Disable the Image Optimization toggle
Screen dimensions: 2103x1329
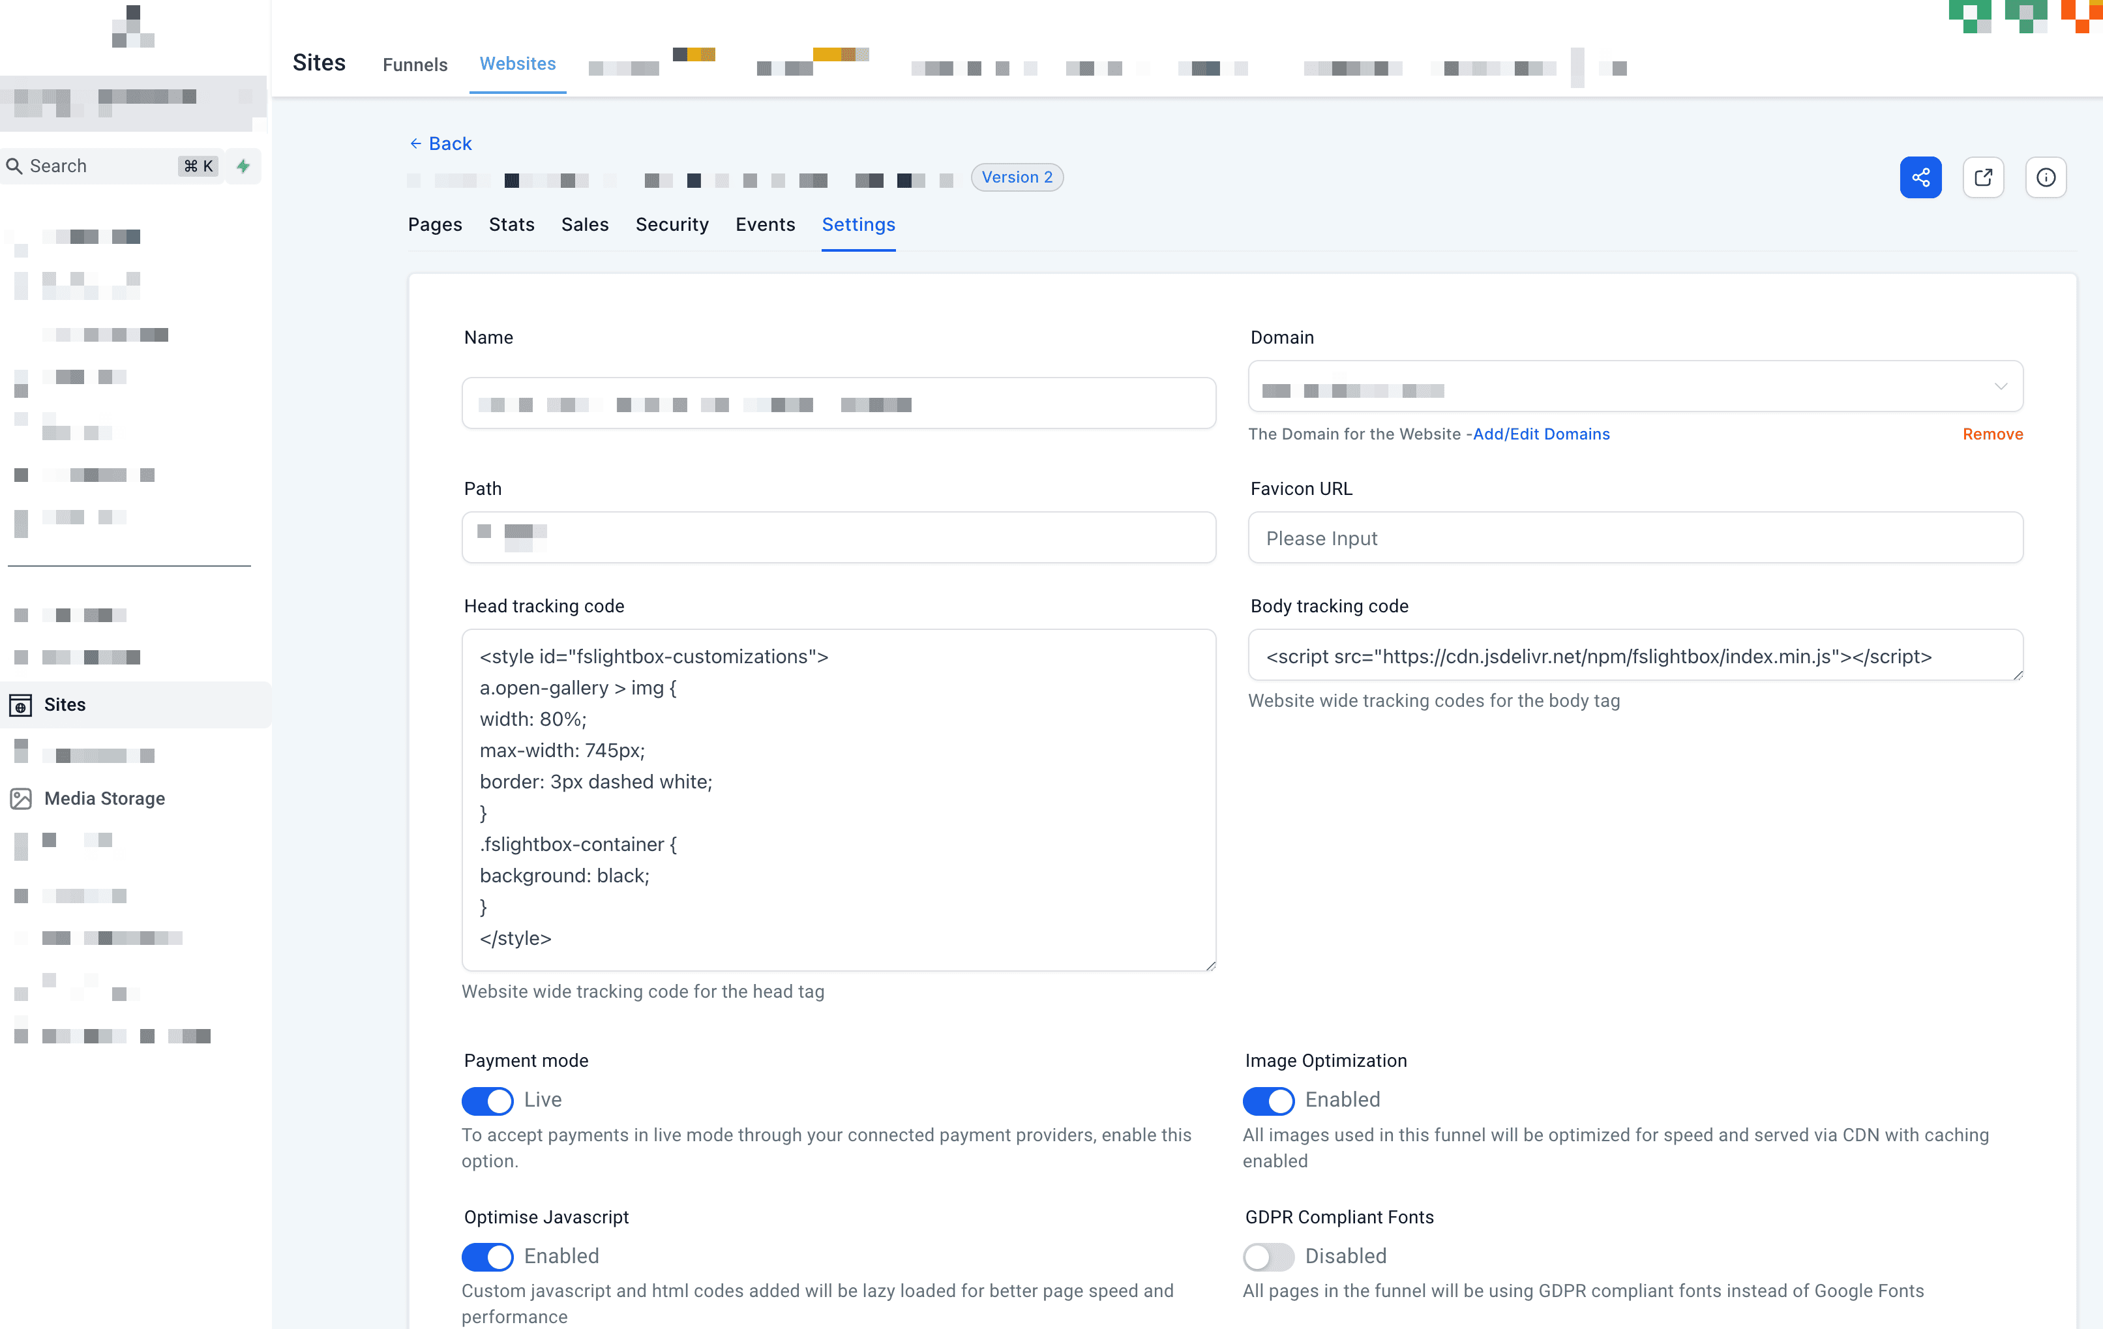click(1268, 1100)
